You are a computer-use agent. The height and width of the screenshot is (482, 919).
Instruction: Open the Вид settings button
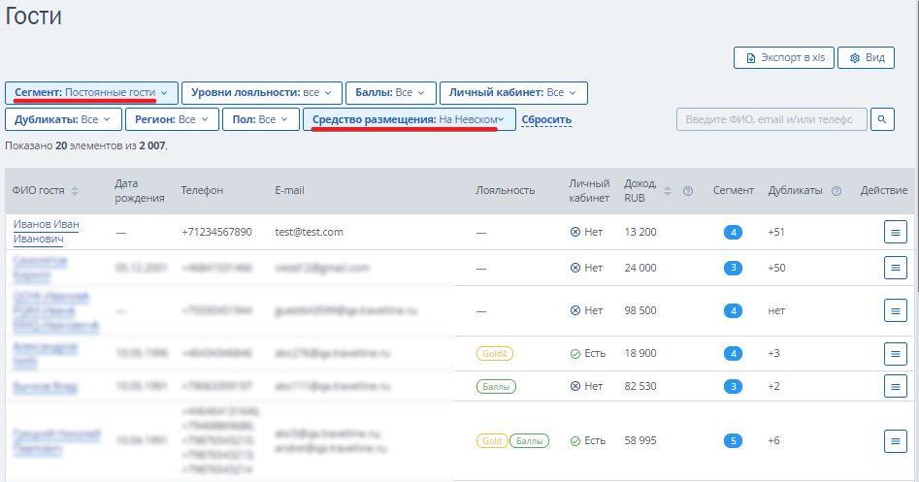866,58
